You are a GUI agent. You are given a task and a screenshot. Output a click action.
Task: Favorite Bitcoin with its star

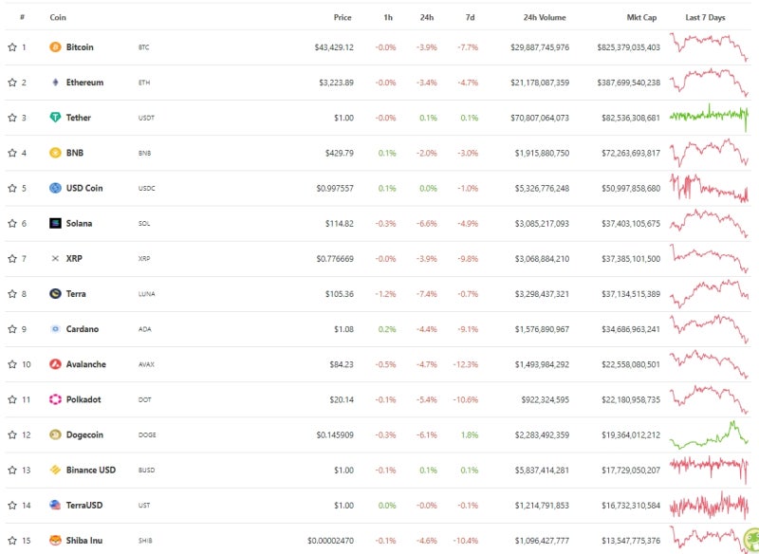pos(12,46)
